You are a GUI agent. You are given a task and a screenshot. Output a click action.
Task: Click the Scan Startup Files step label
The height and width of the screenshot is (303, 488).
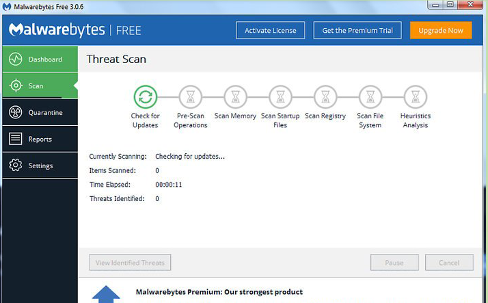(x=280, y=120)
